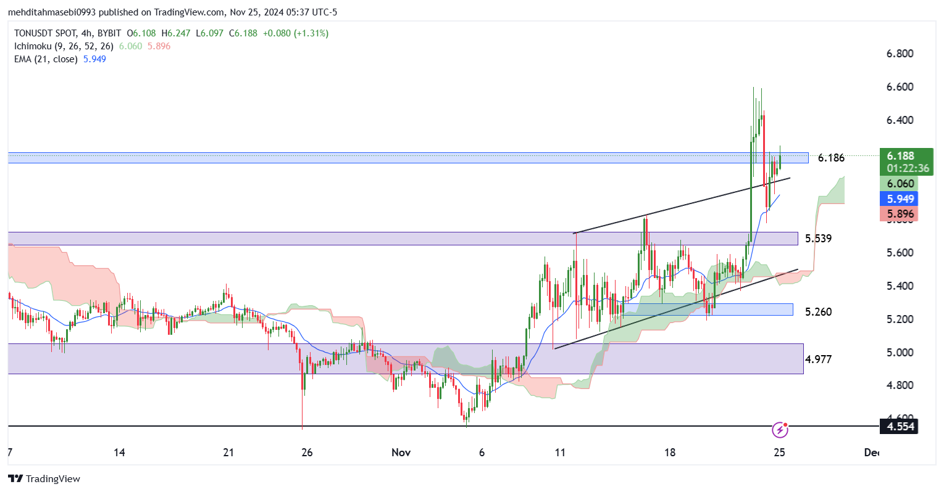Click the 11 date label on time axis
The height and width of the screenshot is (492, 944).
(x=560, y=453)
